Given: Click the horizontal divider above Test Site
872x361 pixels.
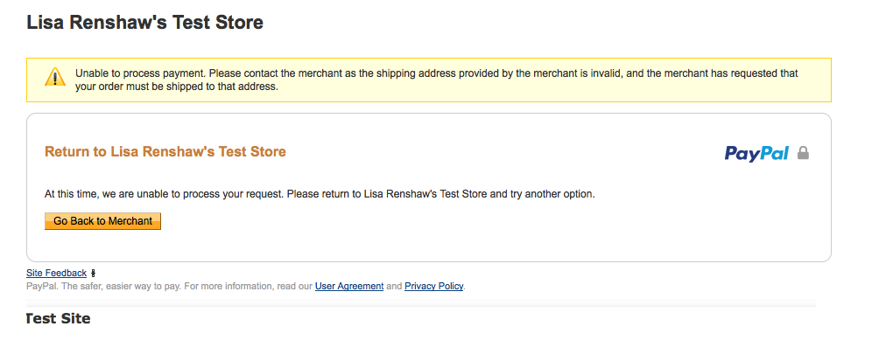Looking at the screenshot, I should (420, 306).
